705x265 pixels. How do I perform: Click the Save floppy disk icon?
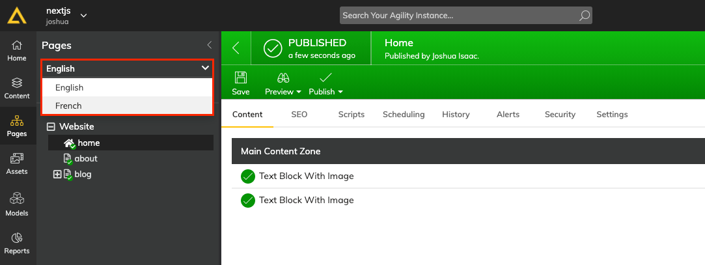coord(241,78)
